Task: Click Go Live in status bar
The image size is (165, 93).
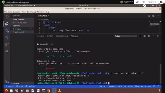Action: 139,86
